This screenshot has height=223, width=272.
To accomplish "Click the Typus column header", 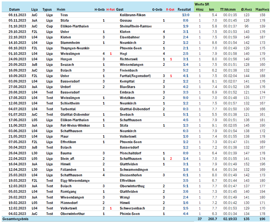I will [x=47, y=10].
